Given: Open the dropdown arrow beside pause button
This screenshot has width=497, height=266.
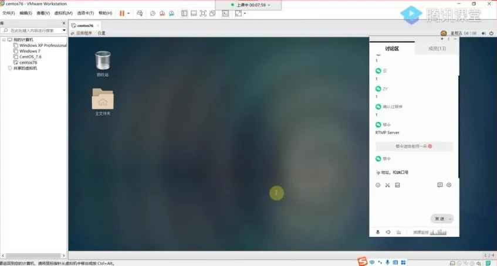Looking at the screenshot, I should (x=129, y=13).
